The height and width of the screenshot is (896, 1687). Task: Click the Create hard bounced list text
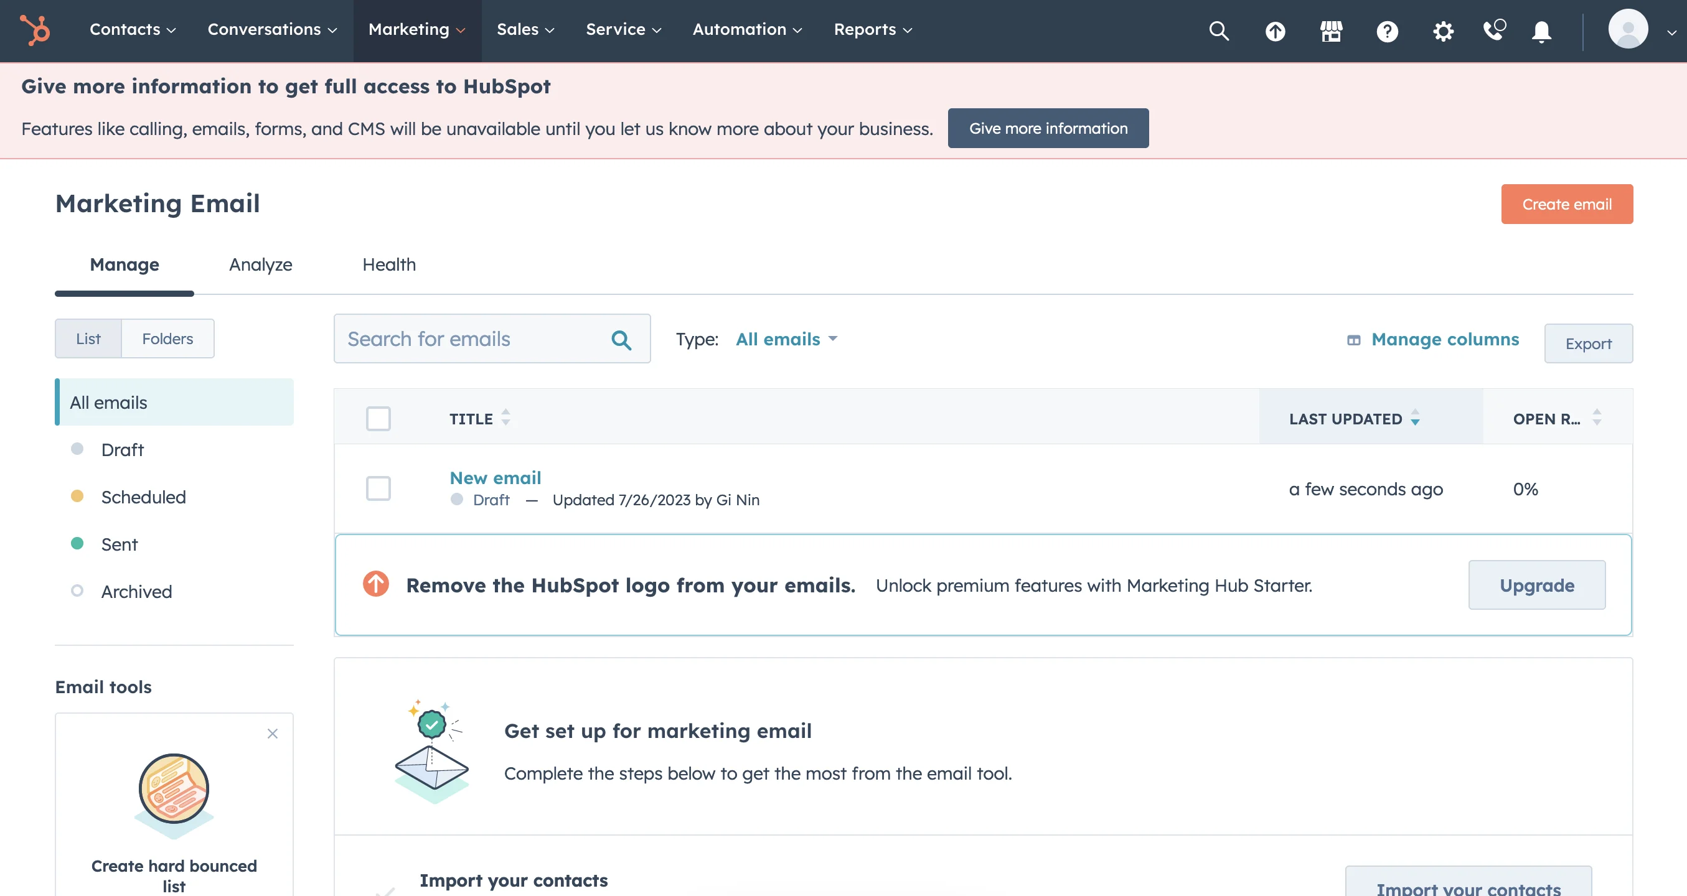coord(174,875)
